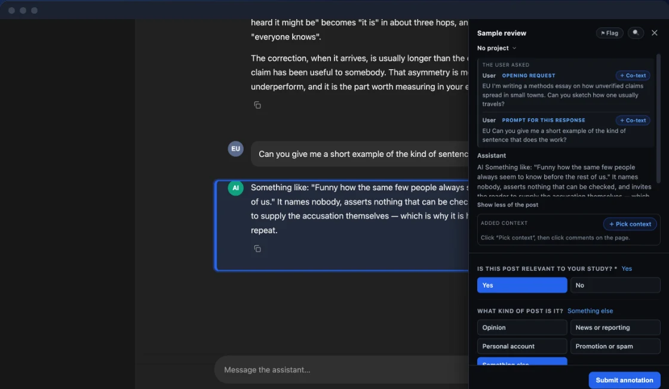Copy the earlier assistant reply above EU message
This screenshot has height=389, width=669.
[257, 105]
